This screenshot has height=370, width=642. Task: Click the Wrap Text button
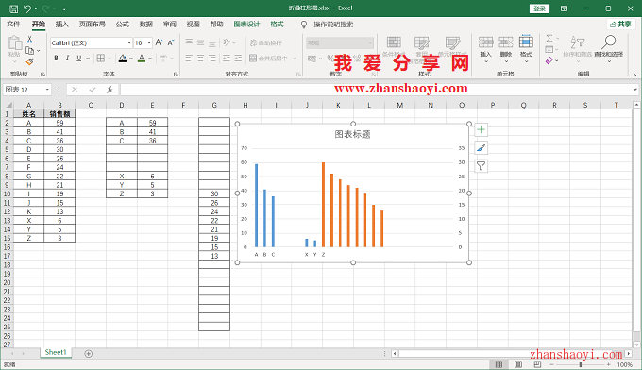265,42
